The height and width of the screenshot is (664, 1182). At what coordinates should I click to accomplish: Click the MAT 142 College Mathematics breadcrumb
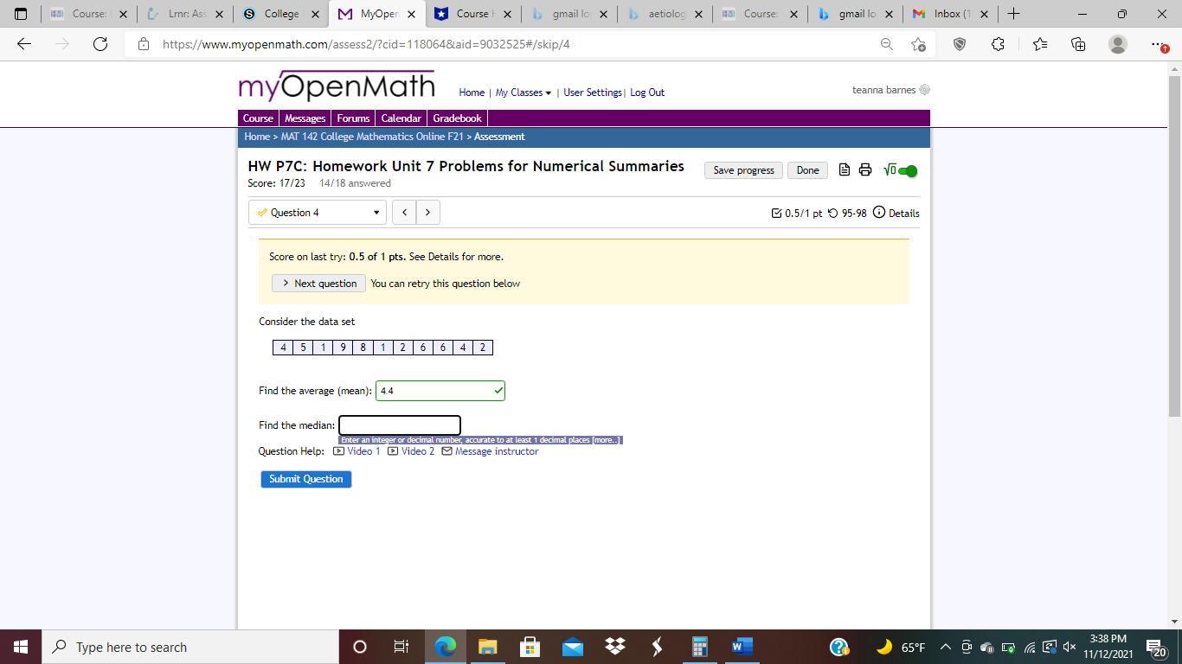(x=372, y=137)
